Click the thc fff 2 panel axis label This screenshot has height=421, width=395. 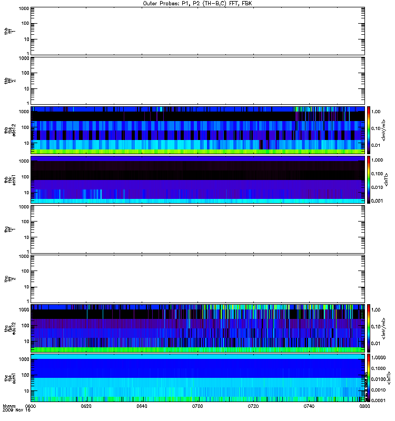9,279
